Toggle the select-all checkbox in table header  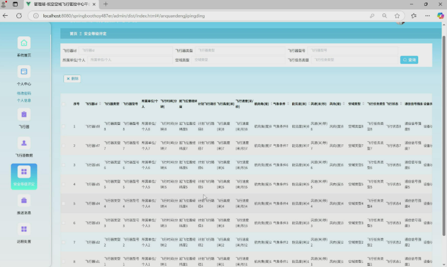(63, 104)
